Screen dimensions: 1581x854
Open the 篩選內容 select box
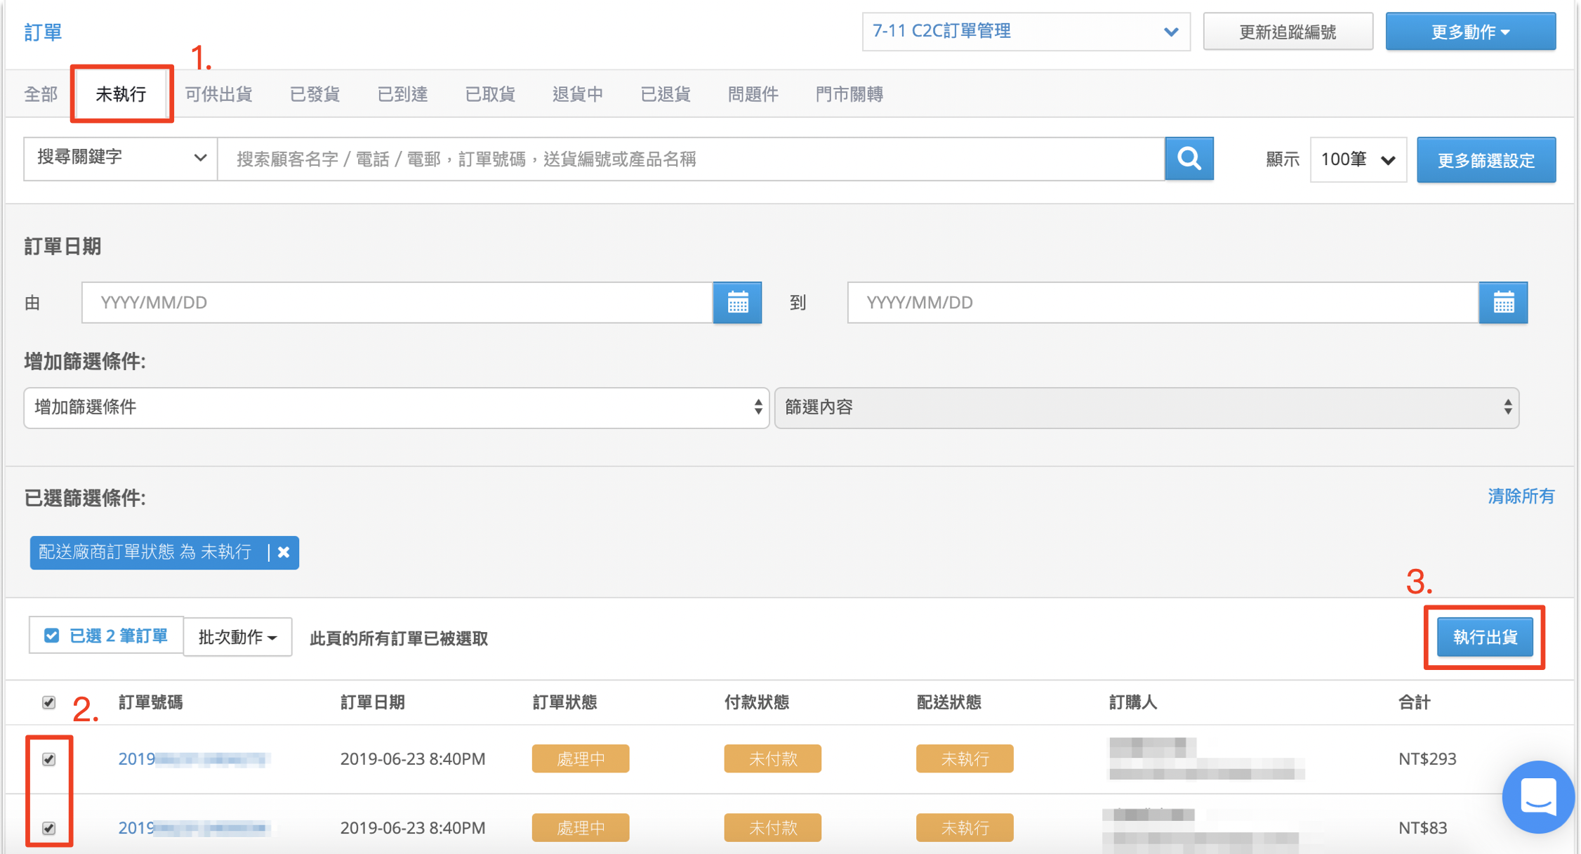[1146, 407]
